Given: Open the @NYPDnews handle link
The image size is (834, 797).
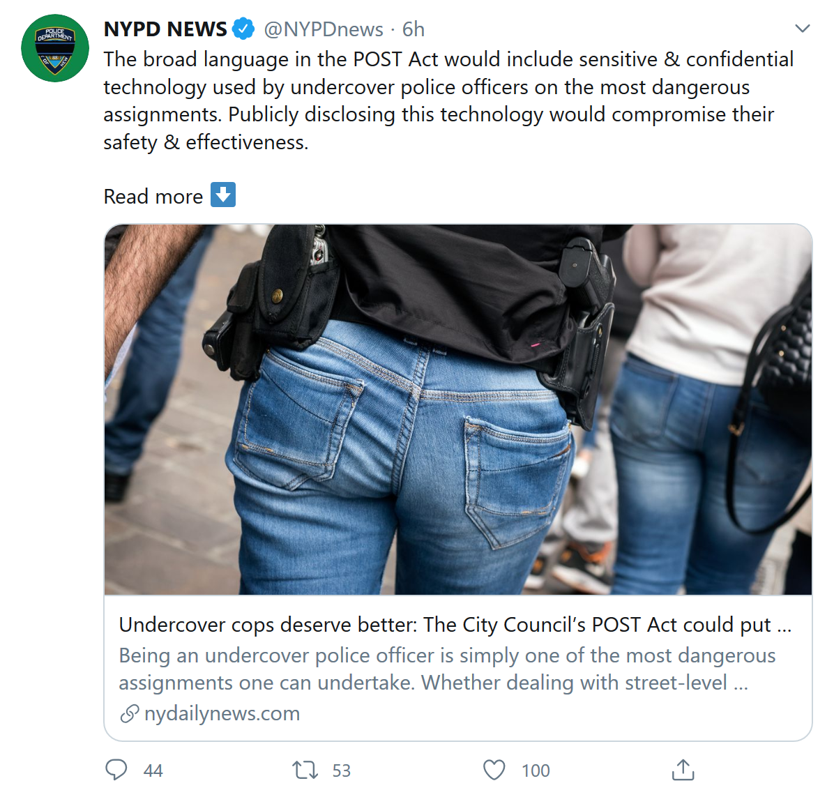Looking at the screenshot, I should pyautogui.click(x=324, y=29).
